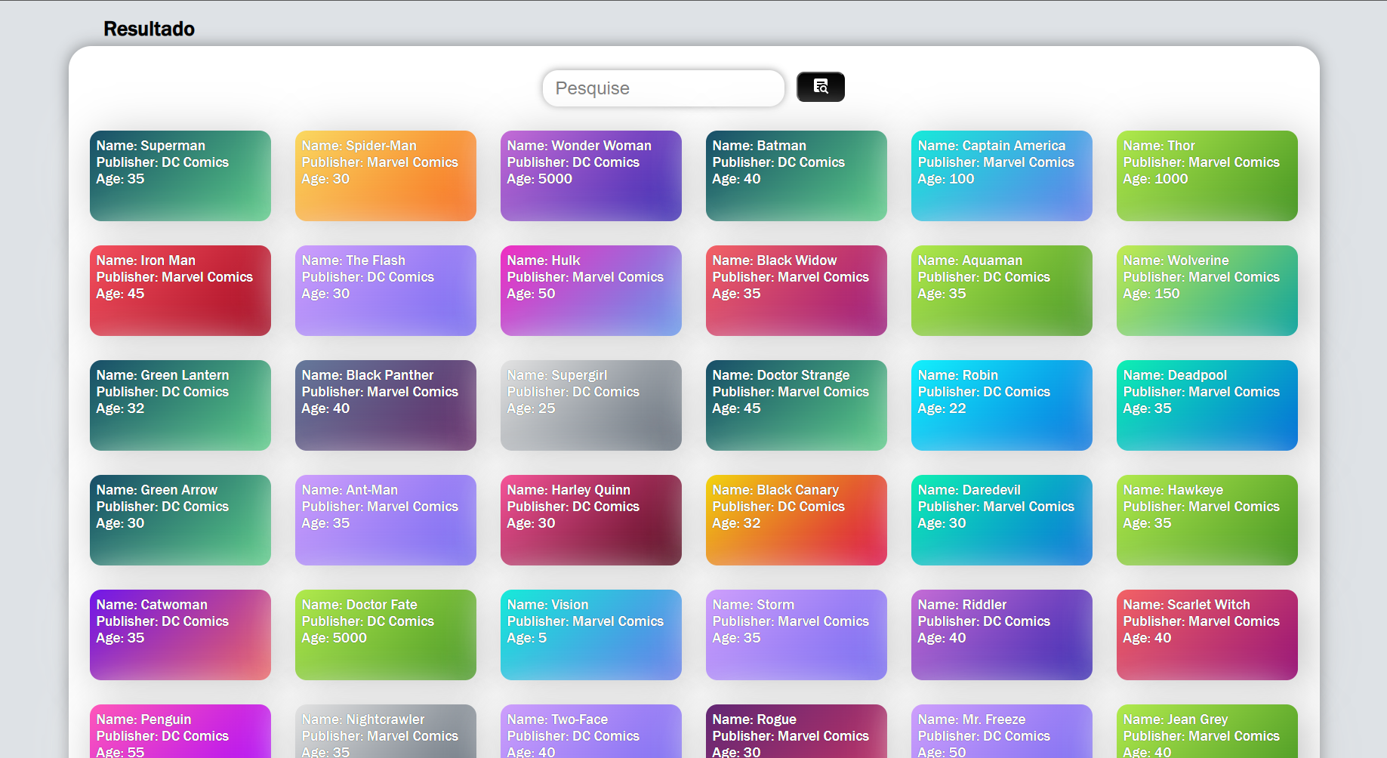
Task: Open the Wolverine card showing Age 150
Action: point(1207,290)
